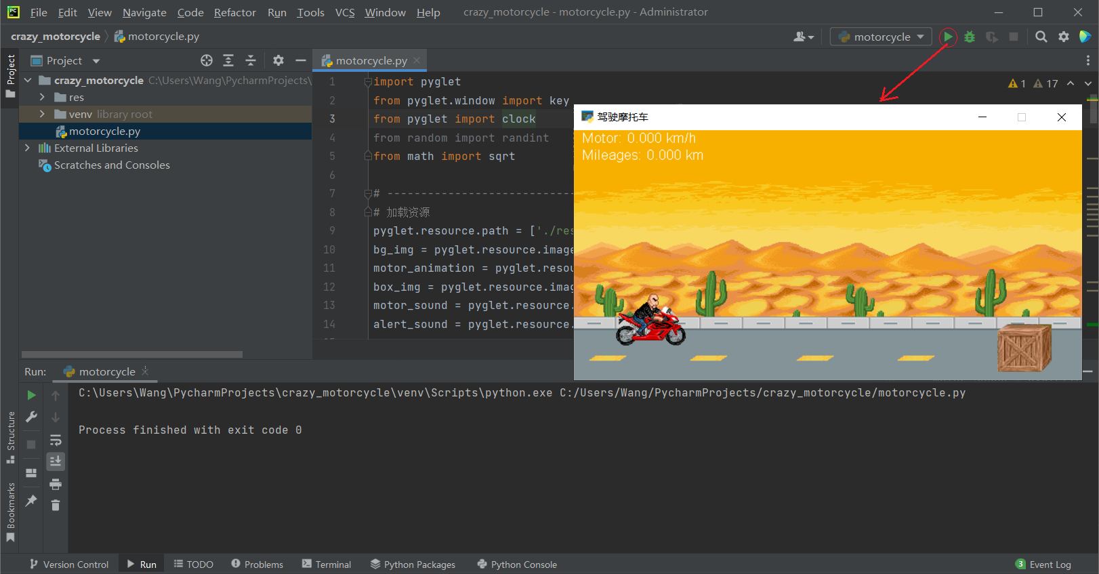Pin tab icon in Run panel
The image size is (1099, 574).
point(31,501)
